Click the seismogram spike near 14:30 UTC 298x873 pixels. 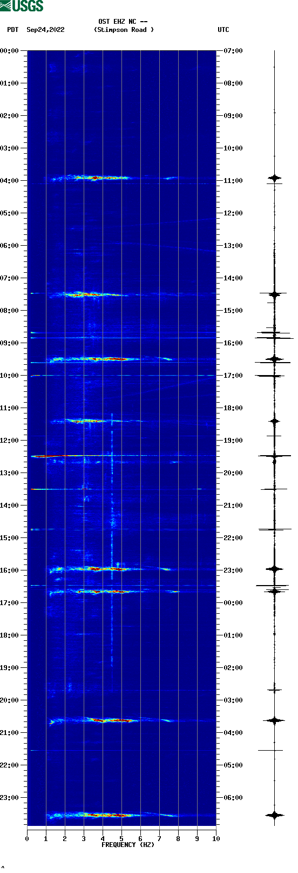click(x=275, y=294)
